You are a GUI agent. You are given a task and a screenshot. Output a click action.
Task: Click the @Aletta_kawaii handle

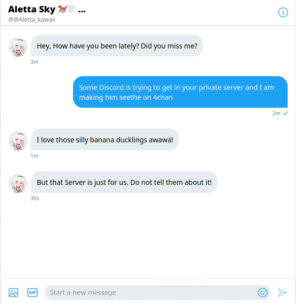pos(32,19)
